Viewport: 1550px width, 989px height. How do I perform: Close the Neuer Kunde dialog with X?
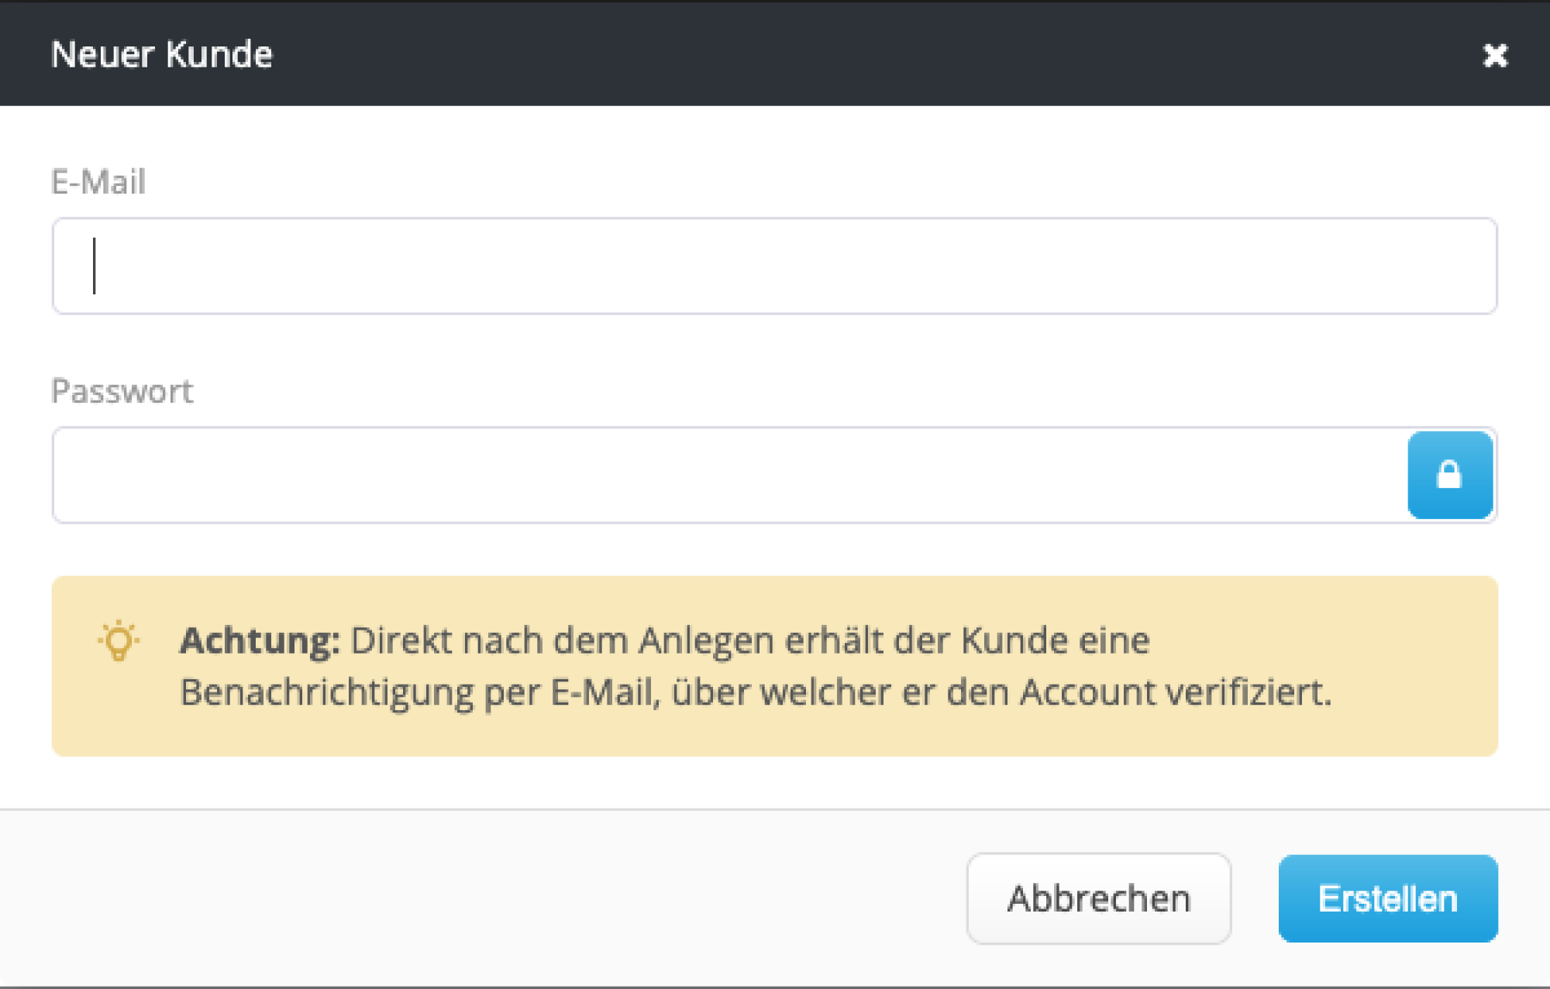(1495, 55)
